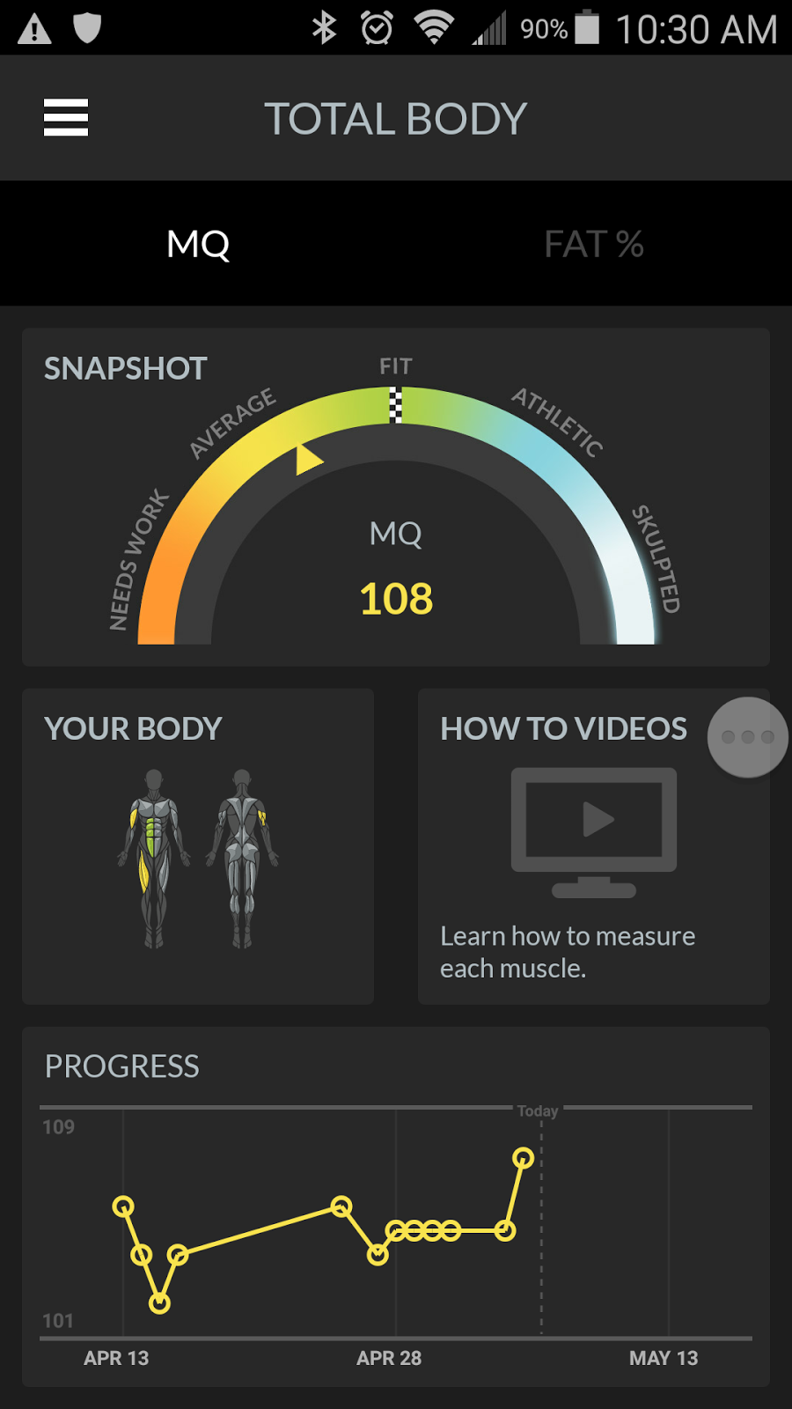Image resolution: width=792 pixels, height=1409 pixels.
Task: Select the back body muscle figure
Action: [242, 859]
